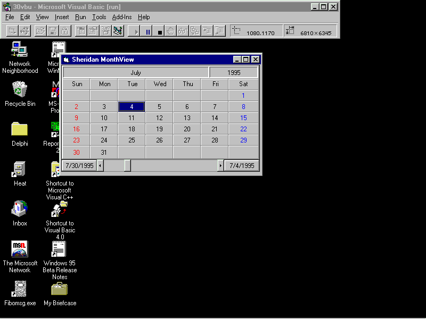Open My Briefcase desktop icon
Viewport: 426px width, 319px height.
[60, 289]
